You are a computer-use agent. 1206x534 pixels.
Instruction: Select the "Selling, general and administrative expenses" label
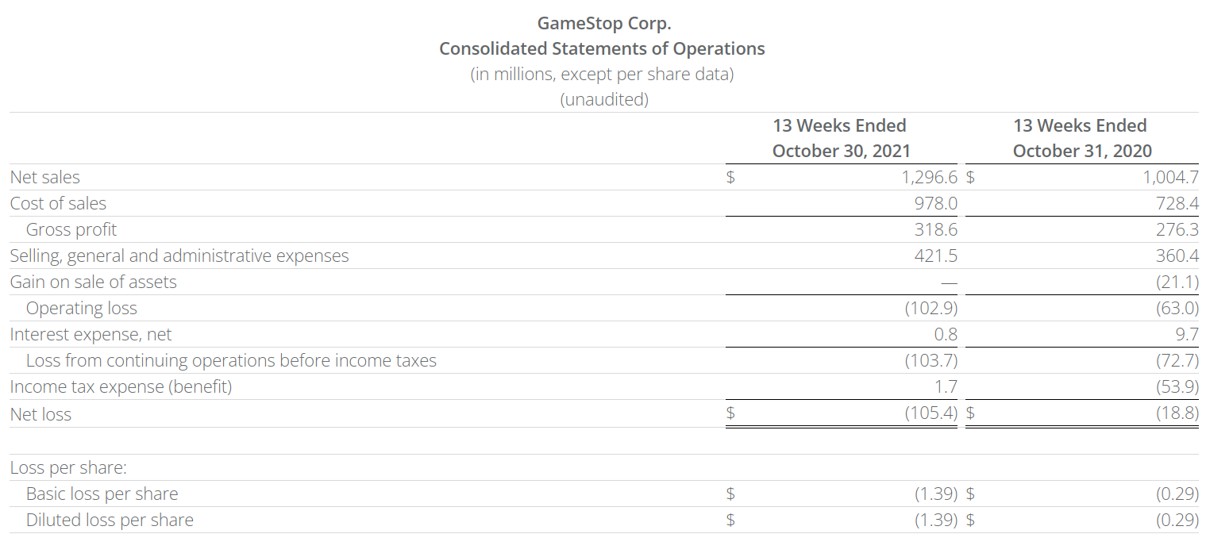point(179,256)
